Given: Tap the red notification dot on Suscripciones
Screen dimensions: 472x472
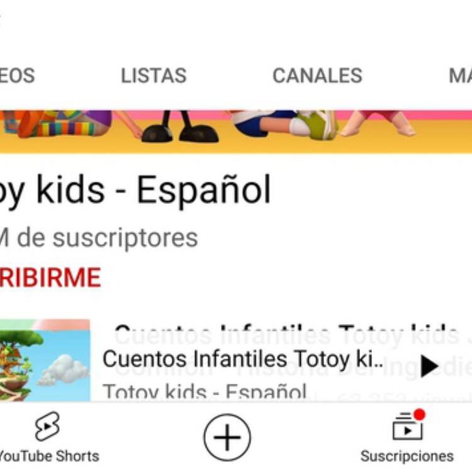Looking at the screenshot, I should pos(419,415).
